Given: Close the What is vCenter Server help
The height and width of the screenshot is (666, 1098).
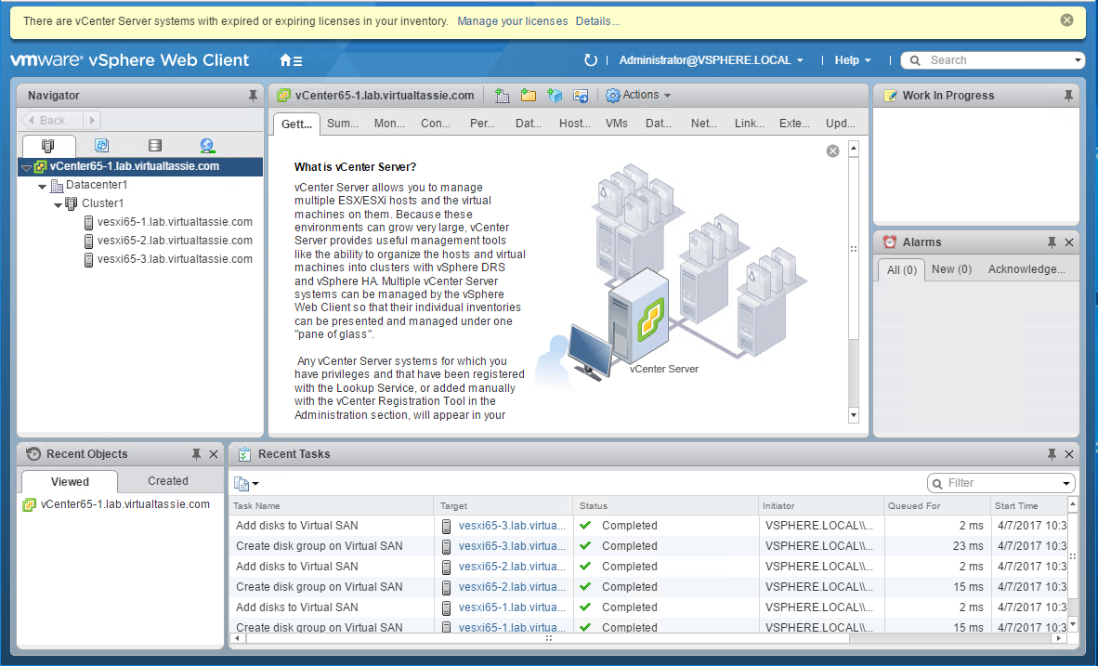Looking at the screenshot, I should click(832, 150).
